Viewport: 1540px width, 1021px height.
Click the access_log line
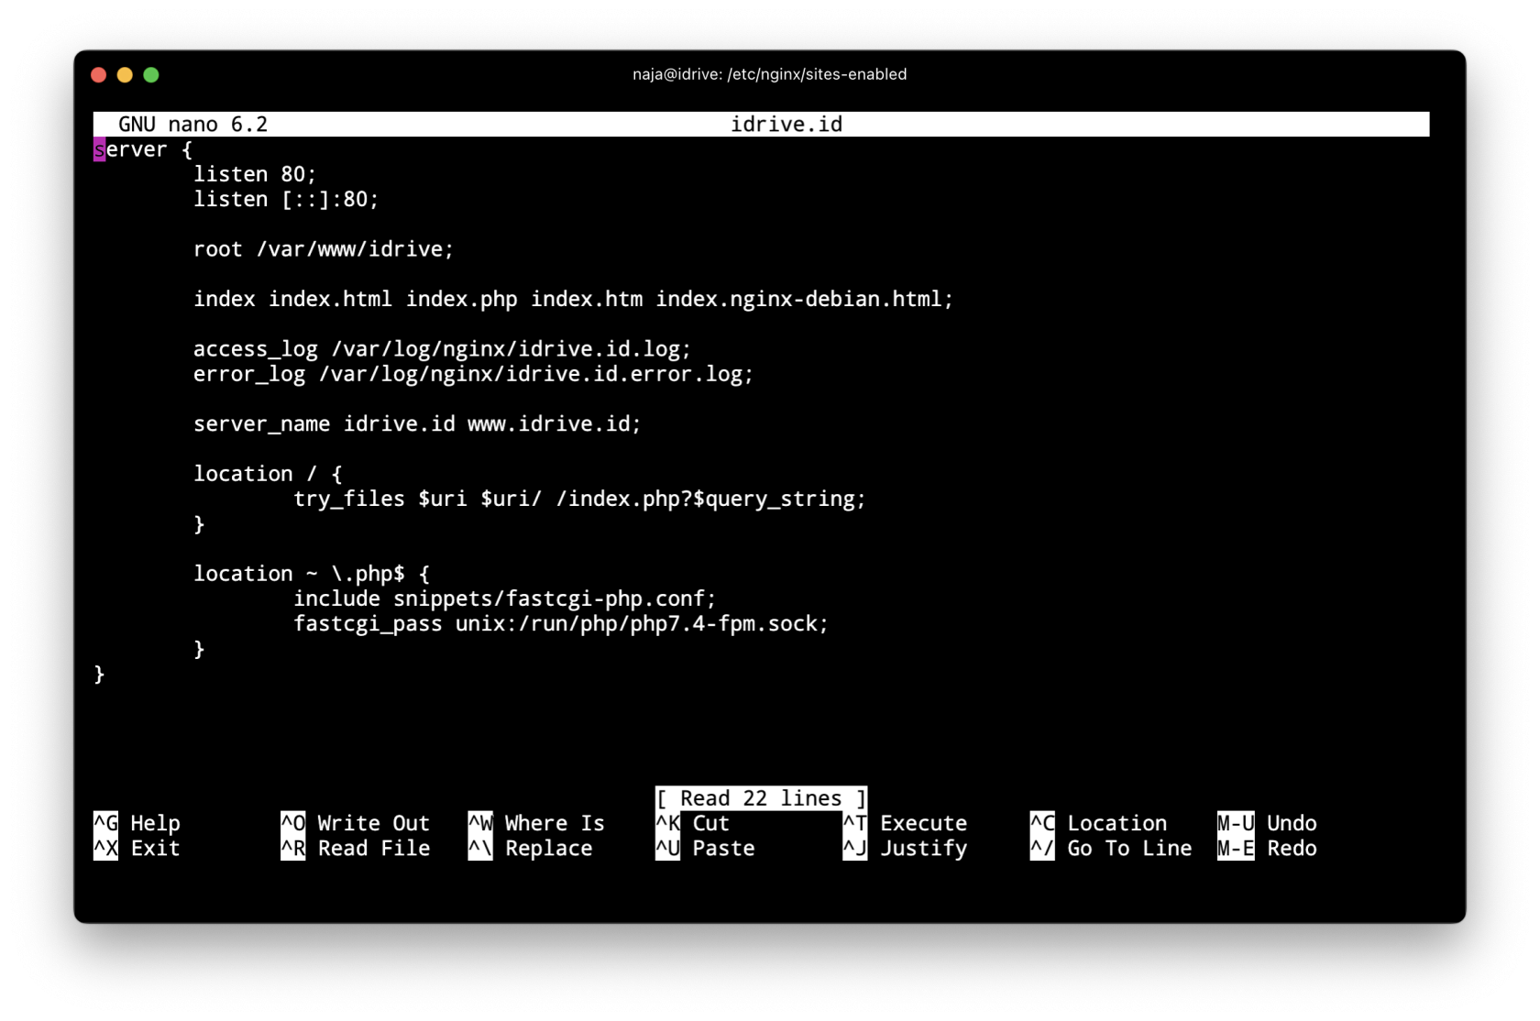tap(442, 349)
